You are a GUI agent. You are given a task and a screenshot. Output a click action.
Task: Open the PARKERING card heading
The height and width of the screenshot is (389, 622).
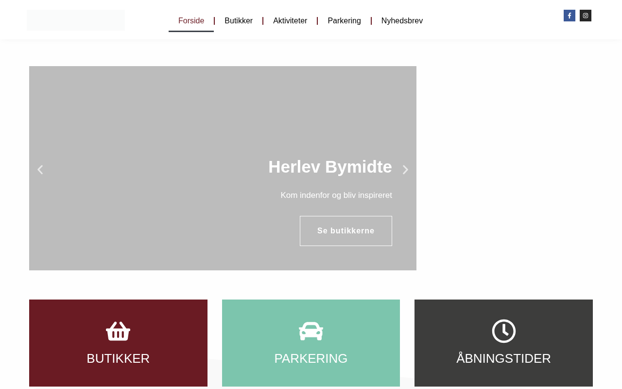(311, 358)
